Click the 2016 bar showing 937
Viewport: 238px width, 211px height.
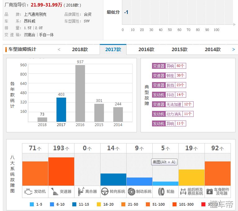click(80, 93)
